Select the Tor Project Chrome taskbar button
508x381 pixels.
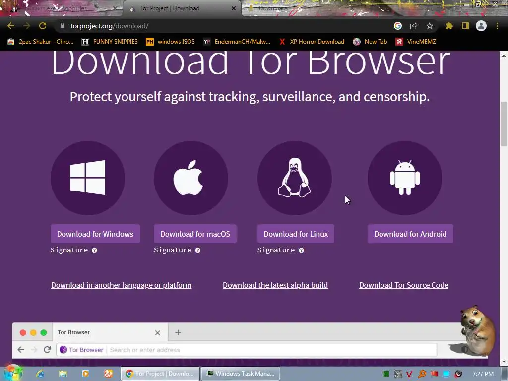[160, 374]
